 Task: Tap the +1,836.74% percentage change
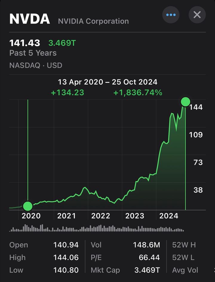click(x=138, y=93)
